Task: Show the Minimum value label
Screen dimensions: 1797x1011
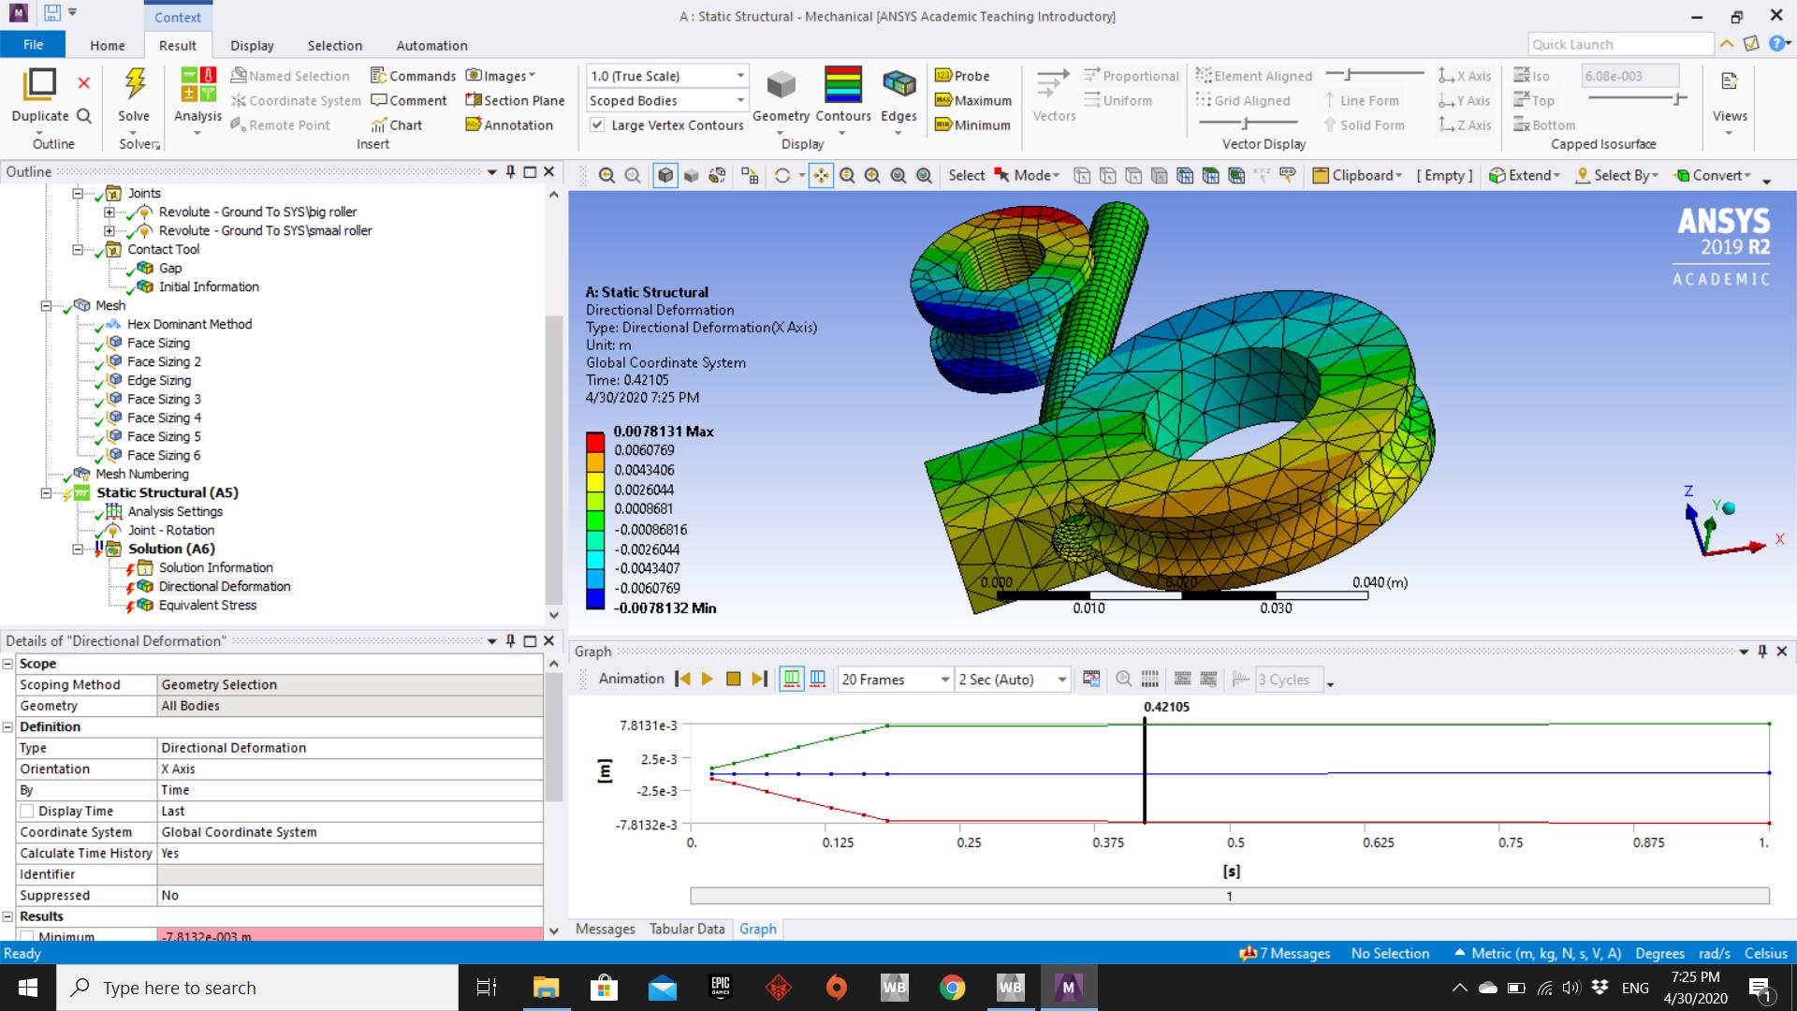Action: coord(972,125)
